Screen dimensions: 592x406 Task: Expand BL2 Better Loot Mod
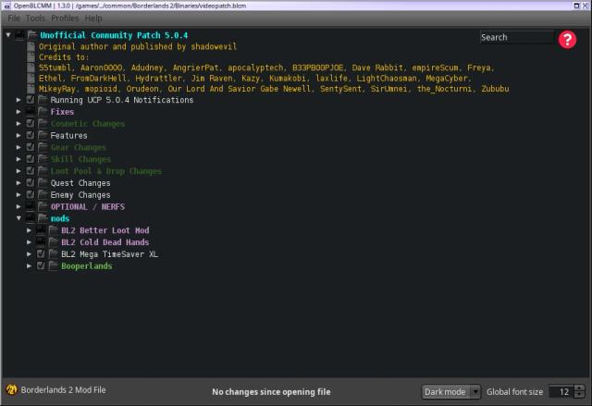click(30, 231)
